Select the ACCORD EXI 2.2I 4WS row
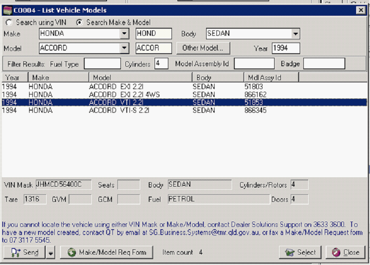 [x=184, y=94]
